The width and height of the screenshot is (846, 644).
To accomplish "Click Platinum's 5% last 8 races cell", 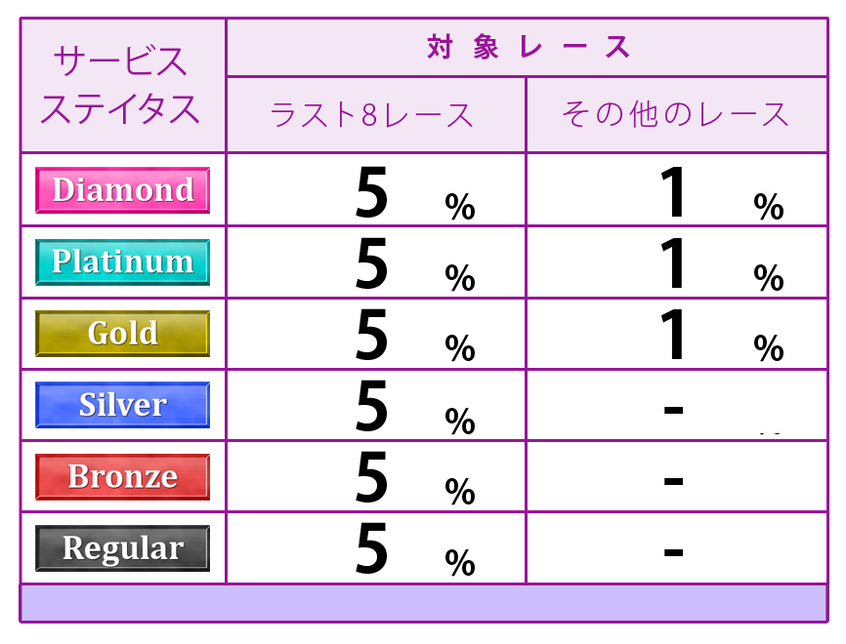I will coord(376,262).
